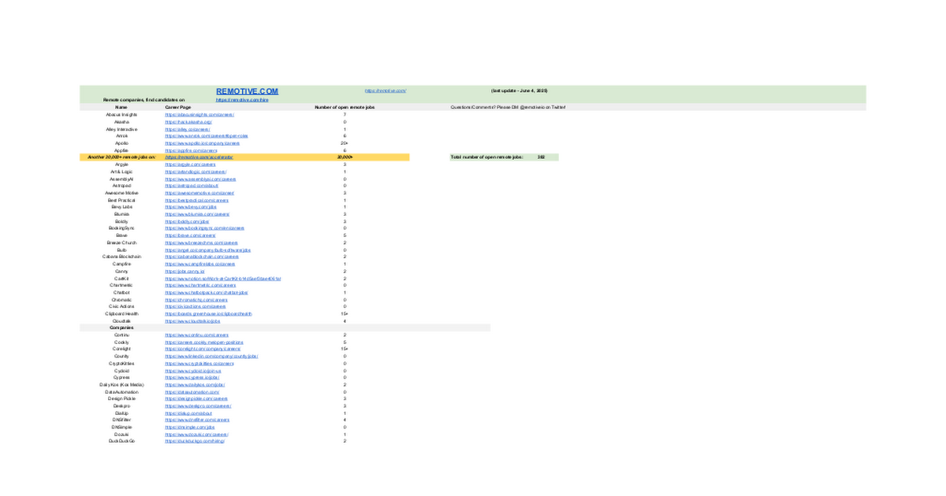Open the Best Practical career page link
946x496 pixels.
tap(196, 200)
